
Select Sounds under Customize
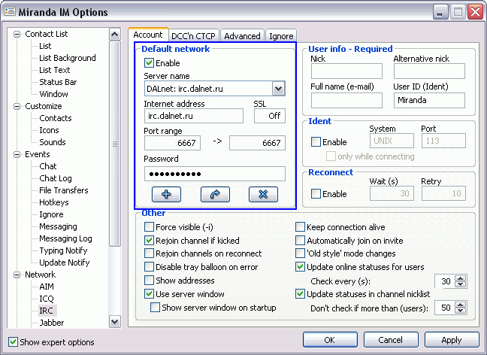[x=52, y=142]
